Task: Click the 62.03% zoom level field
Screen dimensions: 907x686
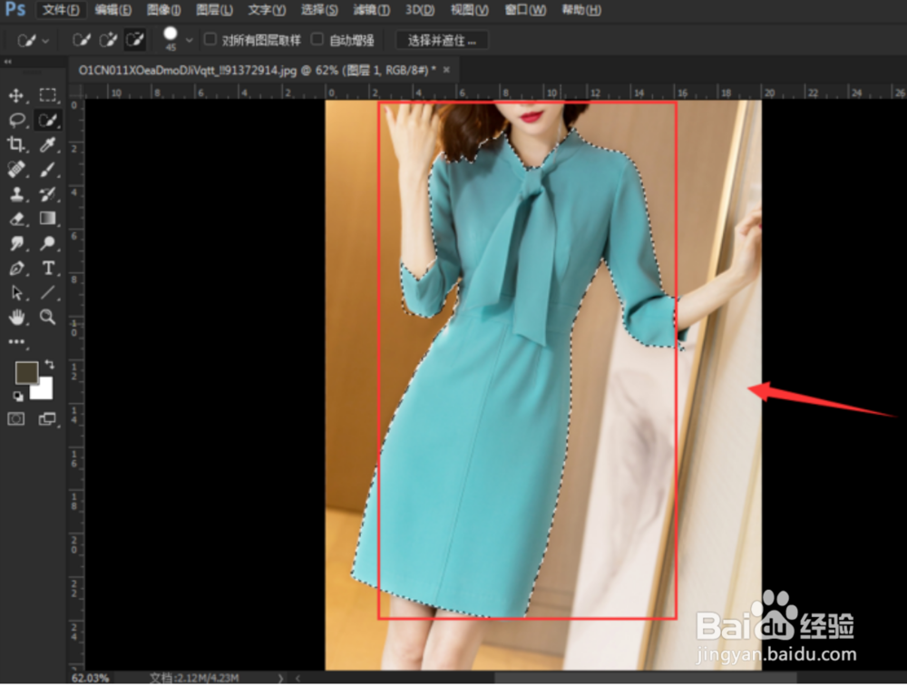Action: pyautogui.click(x=90, y=677)
